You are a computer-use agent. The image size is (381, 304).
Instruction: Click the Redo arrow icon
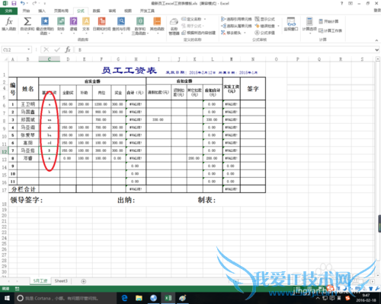pos(34,3)
